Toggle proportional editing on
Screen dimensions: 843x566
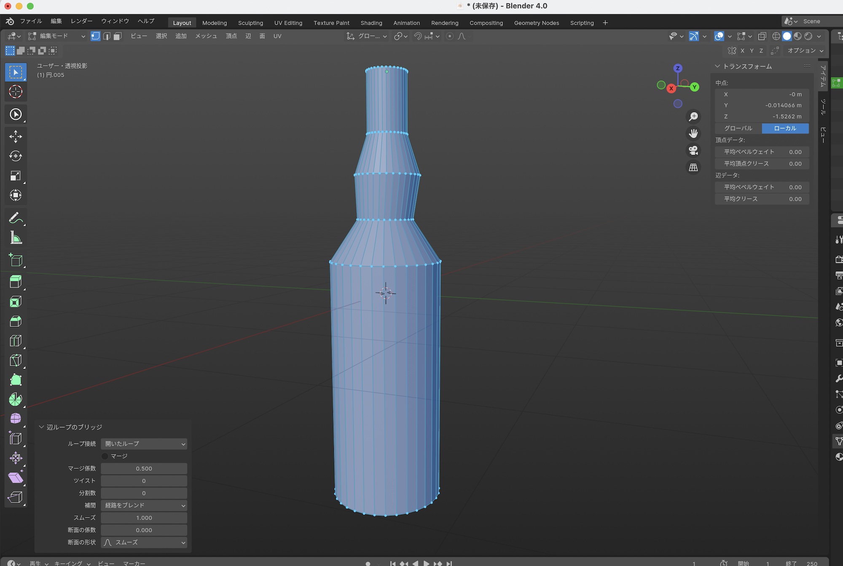pyautogui.click(x=450, y=36)
